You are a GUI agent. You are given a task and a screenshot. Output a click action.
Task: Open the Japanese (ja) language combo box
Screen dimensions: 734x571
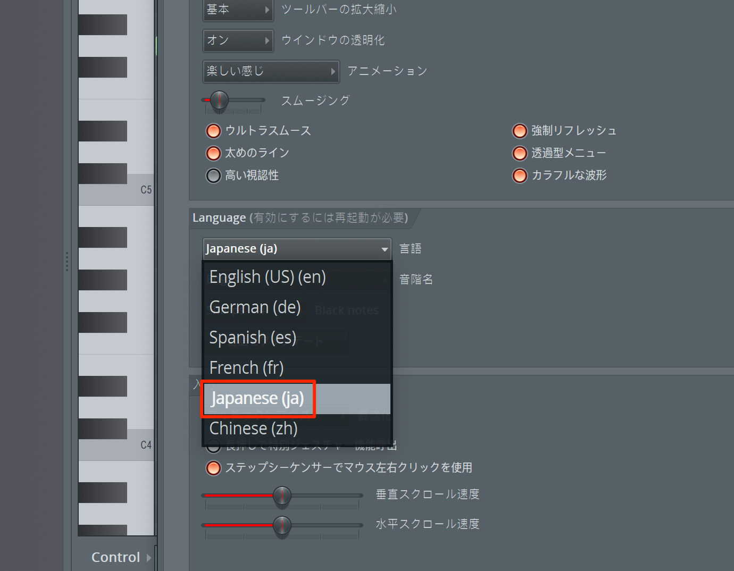(297, 249)
